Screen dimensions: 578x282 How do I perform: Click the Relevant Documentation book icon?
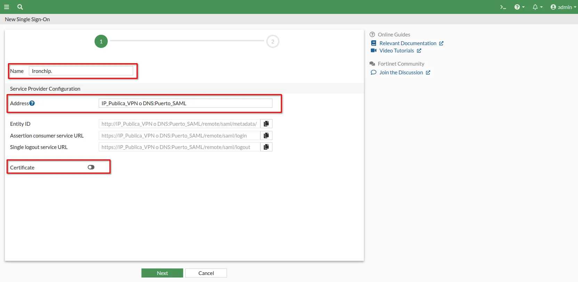click(x=374, y=43)
